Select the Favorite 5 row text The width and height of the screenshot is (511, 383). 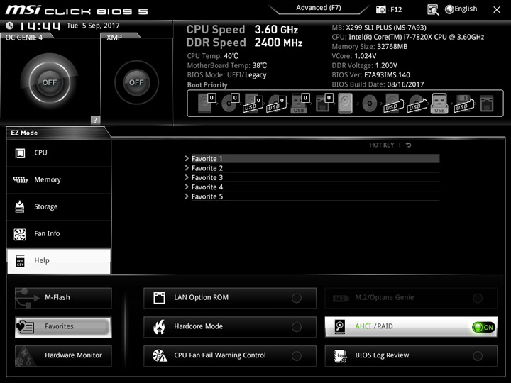(207, 196)
